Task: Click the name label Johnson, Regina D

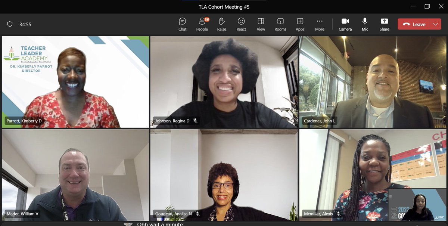Action: (x=172, y=121)
